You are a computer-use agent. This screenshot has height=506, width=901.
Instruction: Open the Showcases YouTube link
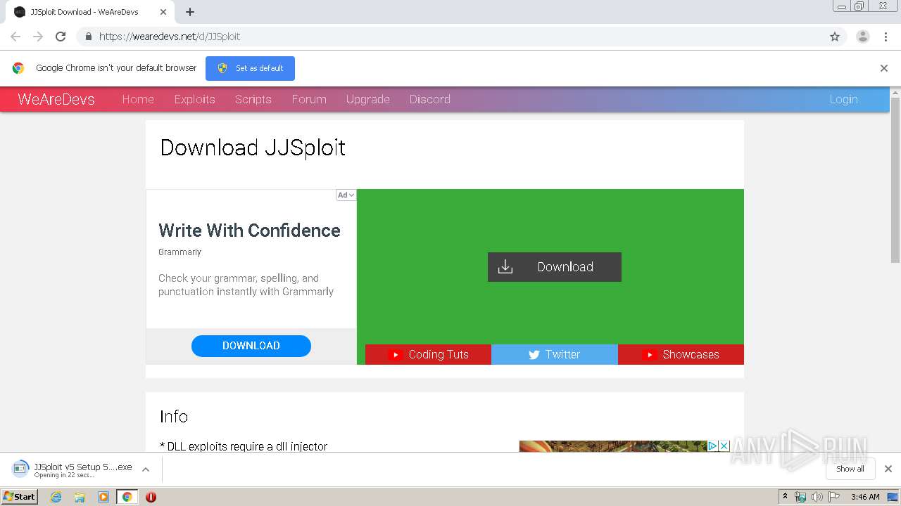click(681, 354)
